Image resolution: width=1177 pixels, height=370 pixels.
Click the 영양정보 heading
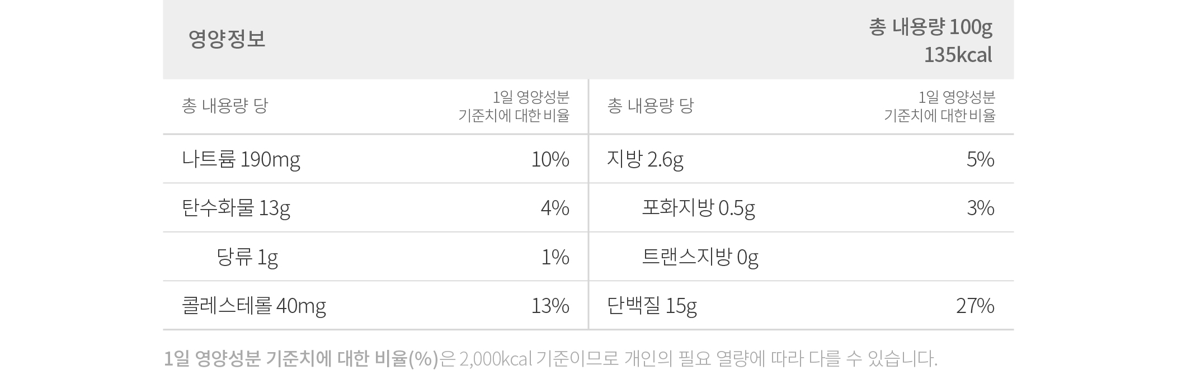tap(227, 39)
